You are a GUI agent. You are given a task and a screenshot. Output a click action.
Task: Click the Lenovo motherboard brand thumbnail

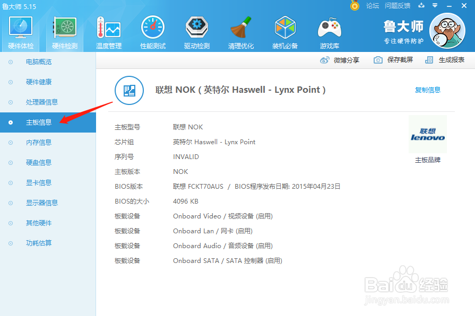click(427, 134)
